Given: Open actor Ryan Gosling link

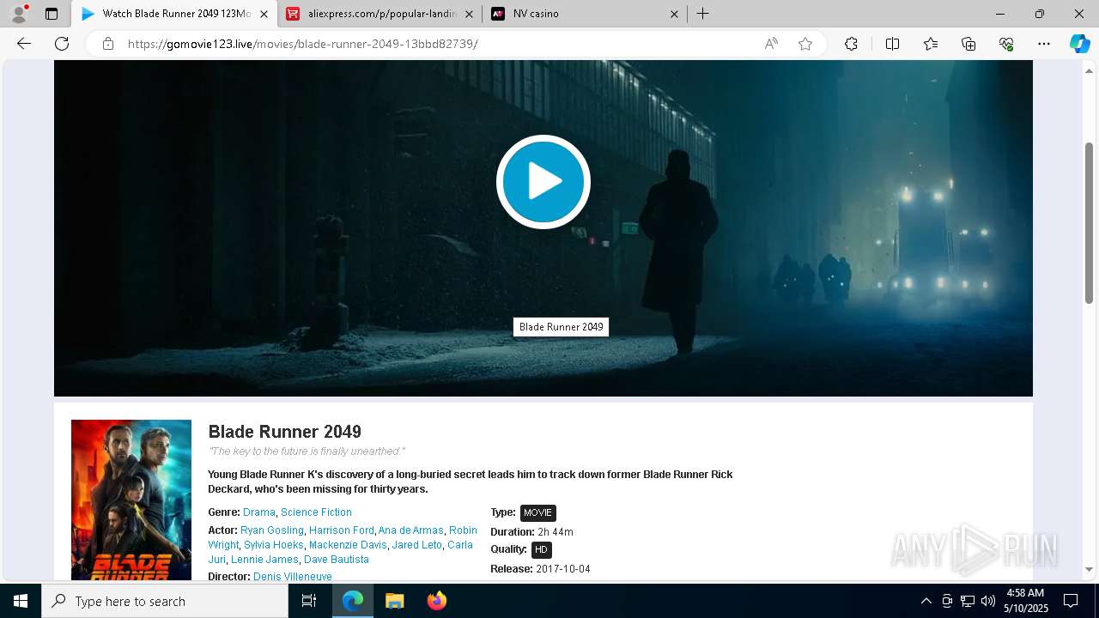Looking at the screenshot, I should tap(272, 530).
